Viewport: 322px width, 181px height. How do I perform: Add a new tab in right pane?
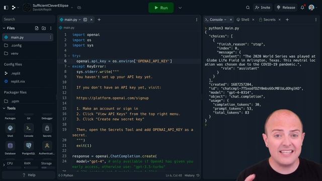[x=287, y=20]
